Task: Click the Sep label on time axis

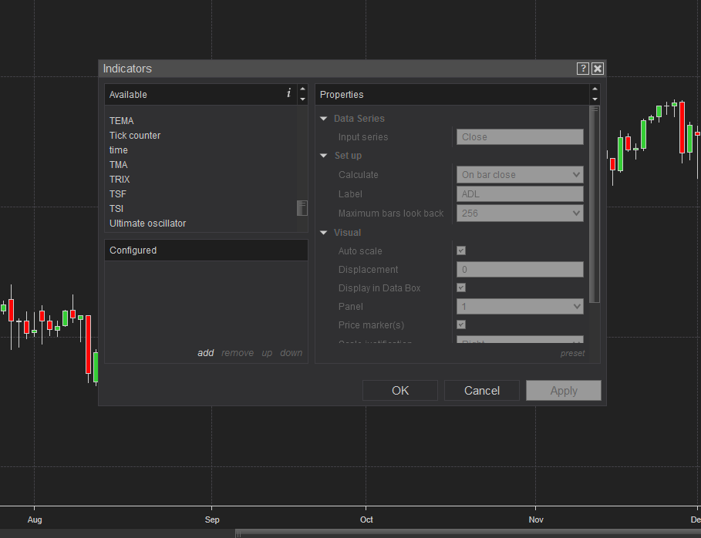Action: point(212,520)
